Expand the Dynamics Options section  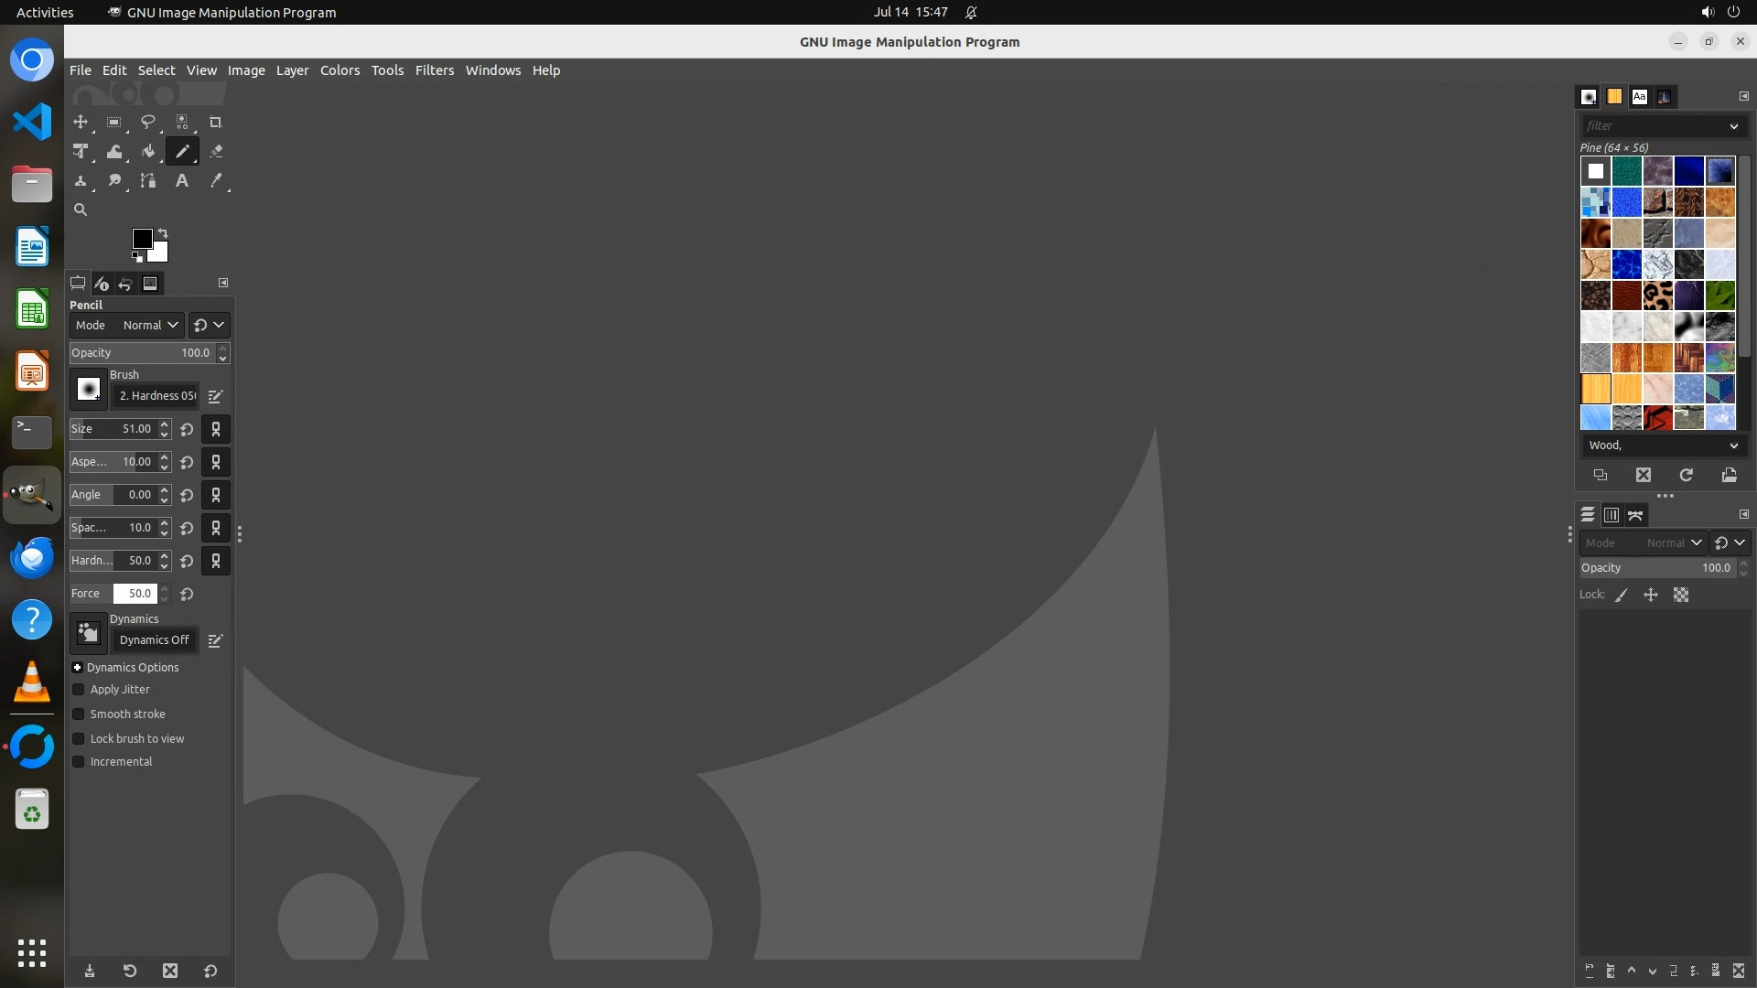[x=78, y=668]
